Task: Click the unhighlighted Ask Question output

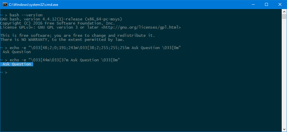Action: click(x=17, y=52)
